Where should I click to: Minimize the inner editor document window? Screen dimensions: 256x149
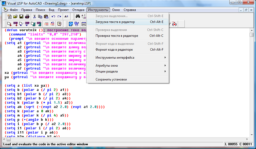[x=241, y=10]
